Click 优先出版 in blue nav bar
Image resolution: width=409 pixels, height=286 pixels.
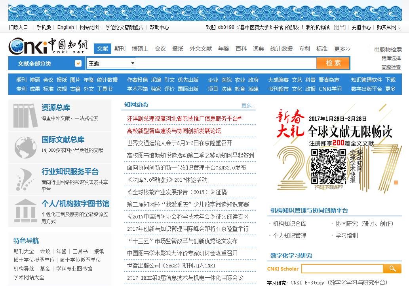(x=188, y=80)
